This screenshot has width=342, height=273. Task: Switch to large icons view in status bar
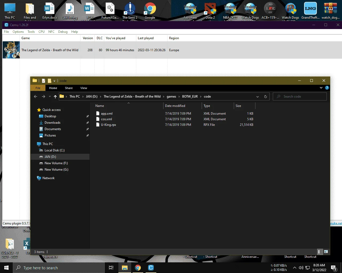(326, 252)
